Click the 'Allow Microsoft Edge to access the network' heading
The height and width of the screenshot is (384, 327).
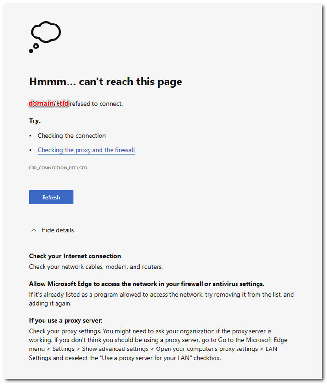[x=147, y=284]
